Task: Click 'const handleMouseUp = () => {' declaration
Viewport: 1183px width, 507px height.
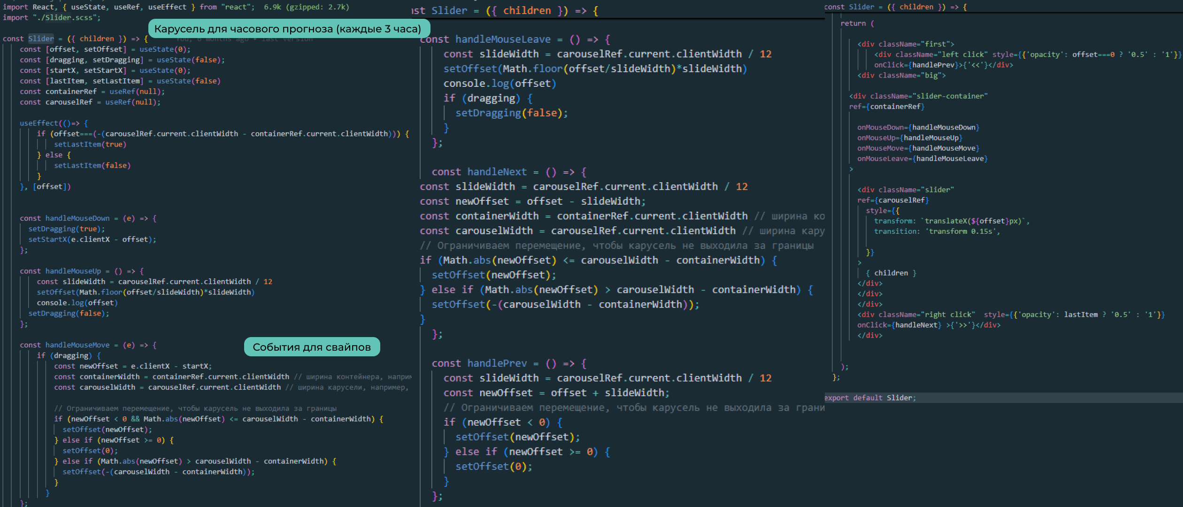Action: point(82,271)
